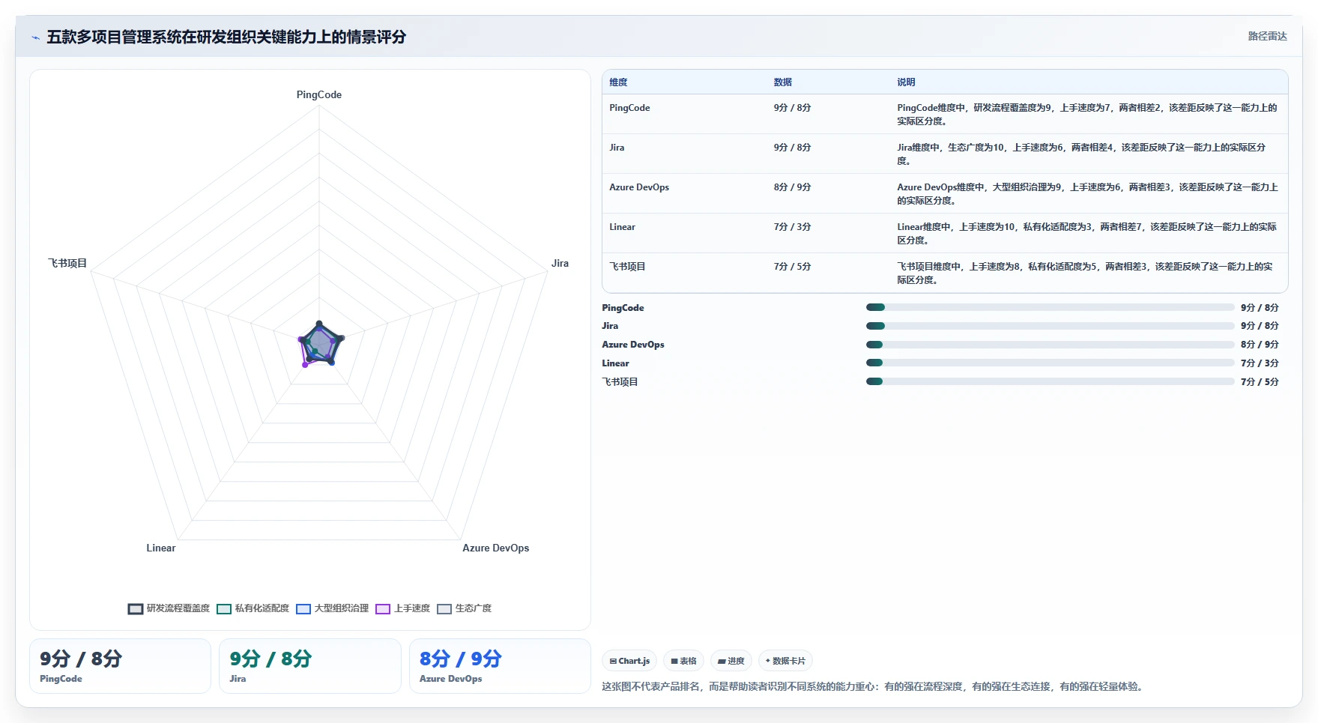Screen dimensions: 1318x723
Task: Click the 进度 chip
Action: [731, 661]
